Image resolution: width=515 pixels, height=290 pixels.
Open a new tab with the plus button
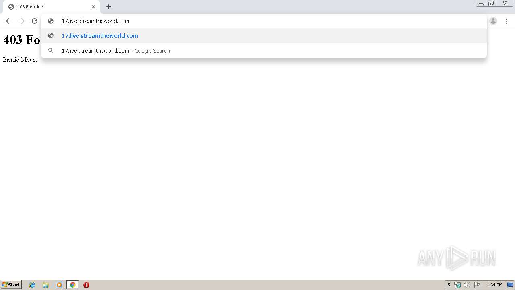(x=109, y=7)
